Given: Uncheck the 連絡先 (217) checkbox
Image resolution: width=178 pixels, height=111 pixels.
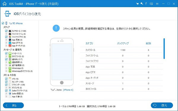Looking at the screenshot, I should [x=6, y=59].
